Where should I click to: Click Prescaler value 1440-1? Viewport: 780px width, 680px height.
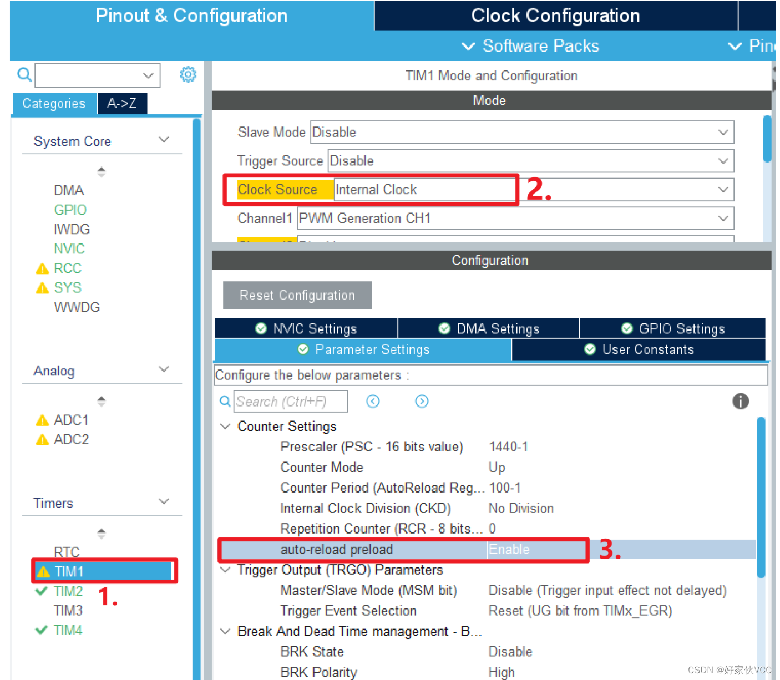[x=508, y=446]
